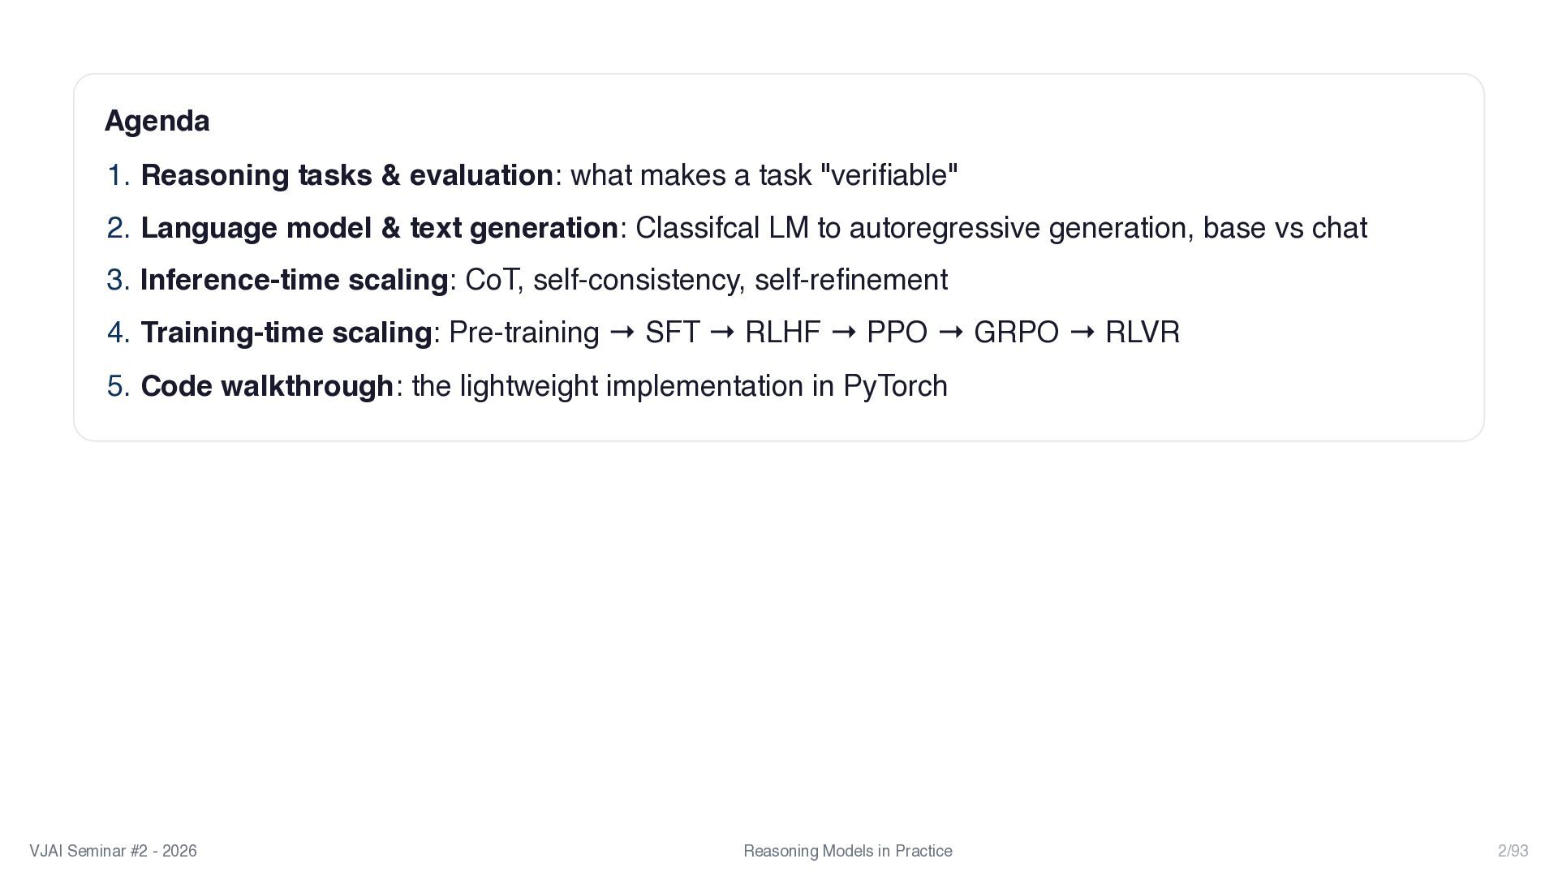Select the 'RLHF' term

[x=782, y=333]
